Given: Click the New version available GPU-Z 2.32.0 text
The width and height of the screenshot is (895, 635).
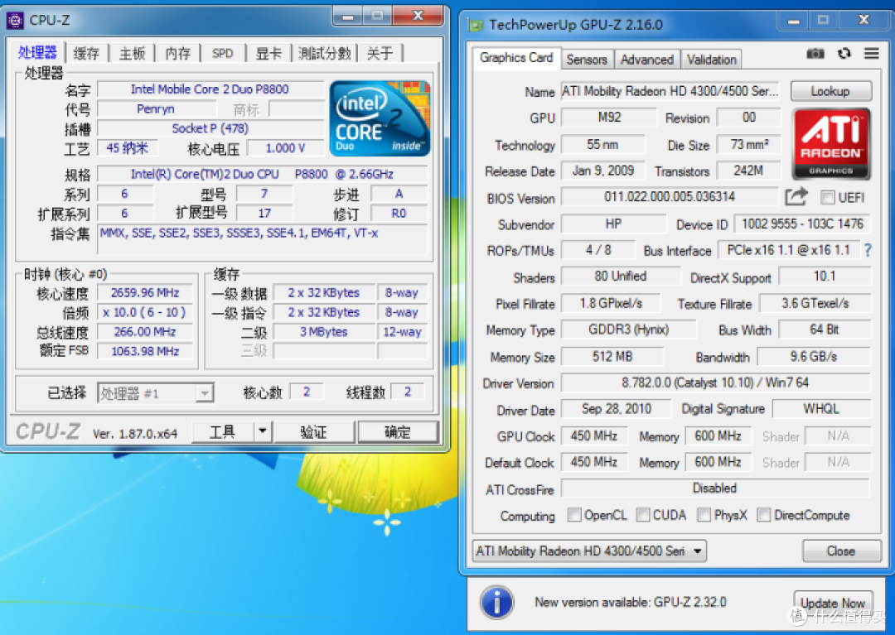Looking at the screenshot, I should coord(630,603).
